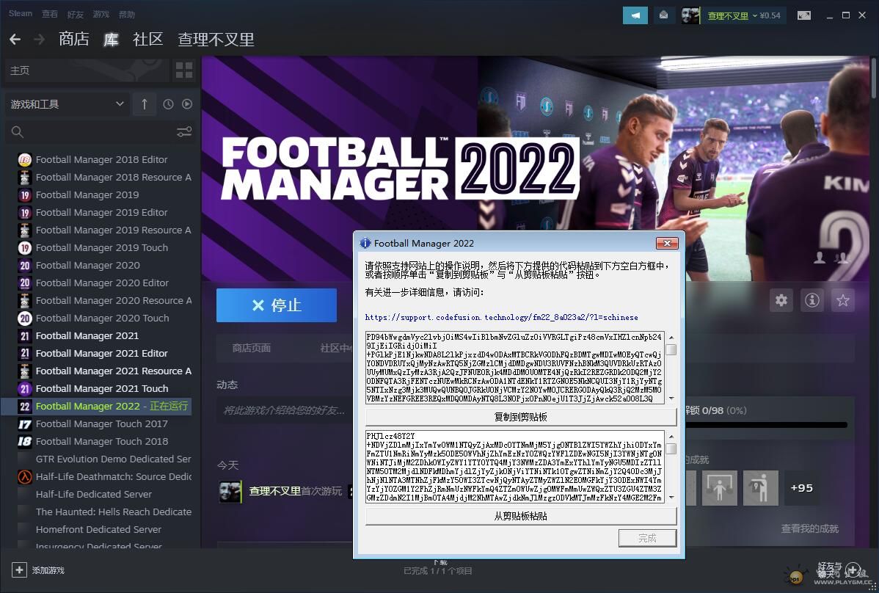The width and height of the screenshot is (879, 593).
Task: Open the game info icon
Action: [811, 300]
